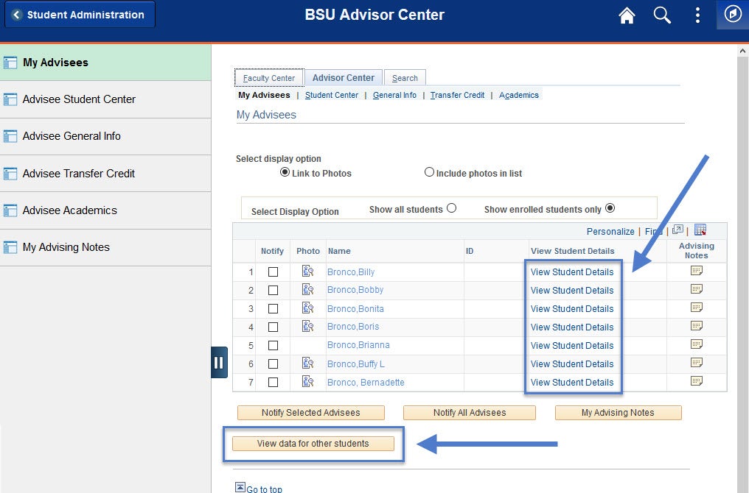Click the My Advising Notes sidebar icon
Screen dimensions: 749x493
[x=10, y=247]
